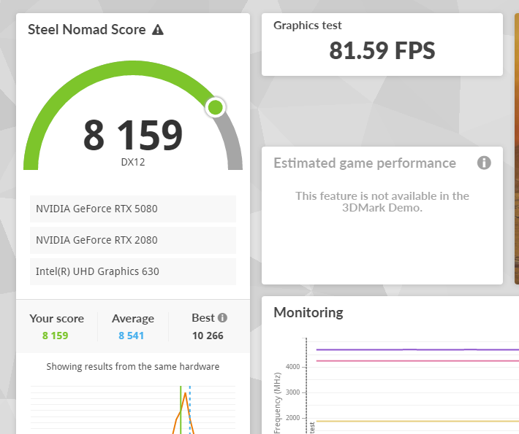Image resolution: width=519 pixels, height=434 pixels.
Task: Click the yellow line in the Monitoring chart
Action: point(417,421)
